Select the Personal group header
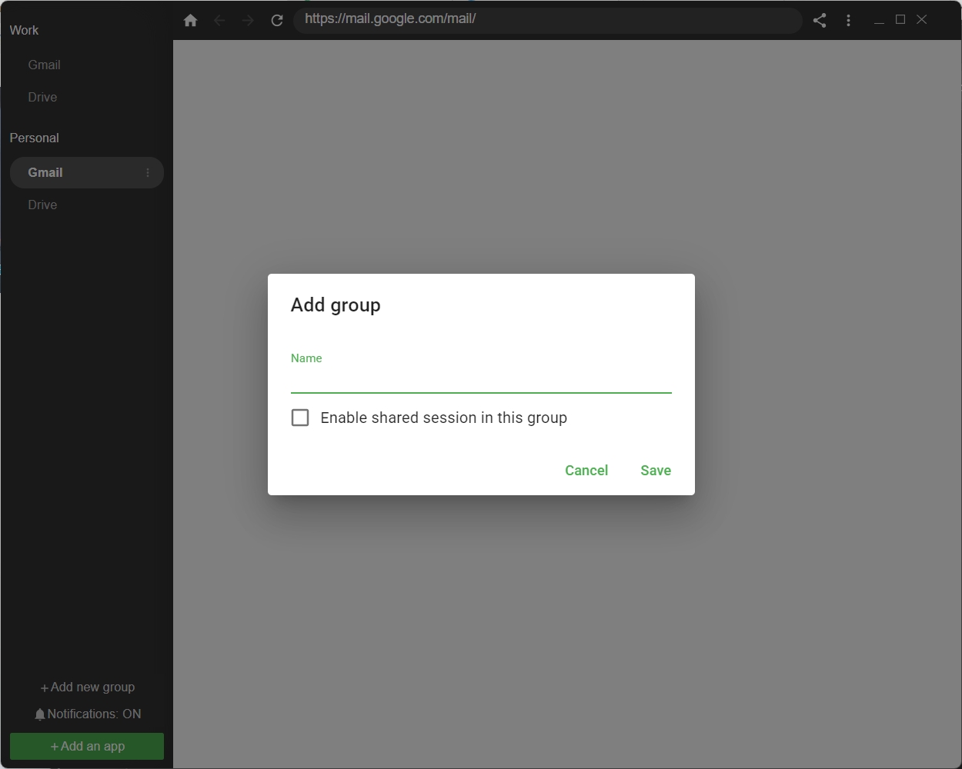The width and height of the screenshot is (962, 769). pos(34,138)
